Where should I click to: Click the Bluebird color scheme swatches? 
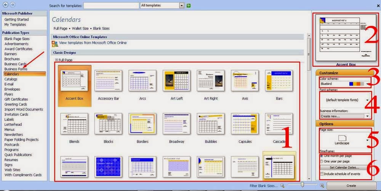pos(357,84)
